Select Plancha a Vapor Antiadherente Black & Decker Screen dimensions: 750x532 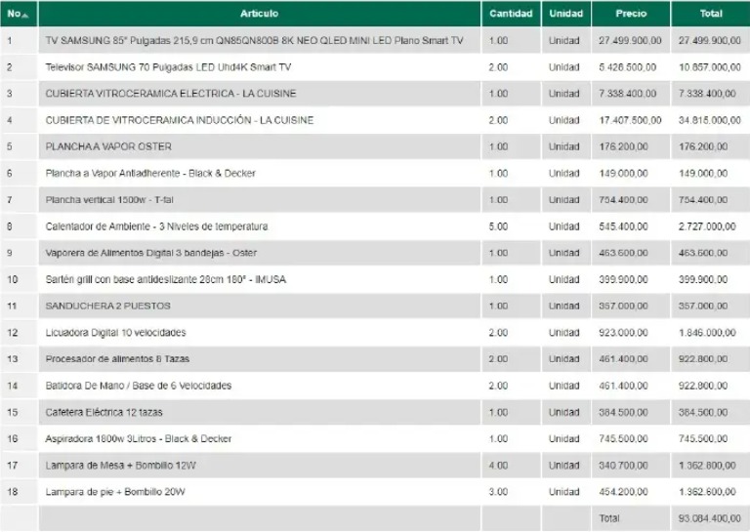pyautogui.click(x=150, y=174)
